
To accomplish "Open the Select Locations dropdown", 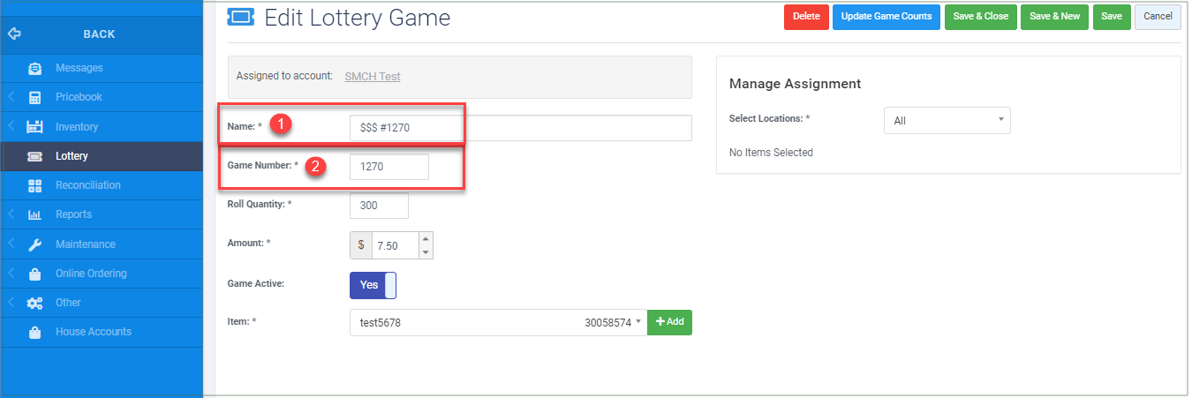I will pyautogui.click(x=947, y=121).
